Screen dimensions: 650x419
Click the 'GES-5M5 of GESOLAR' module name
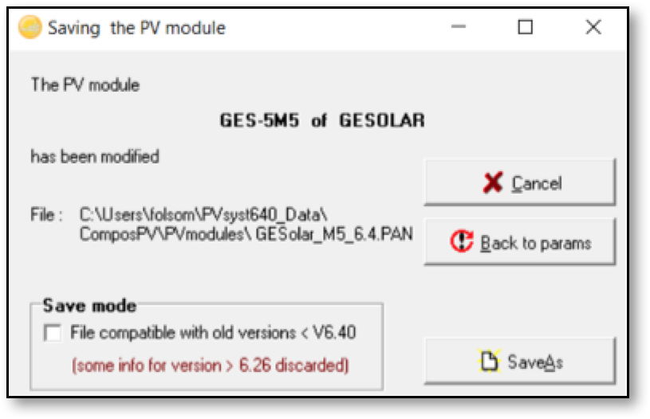(x=322, y=120)
